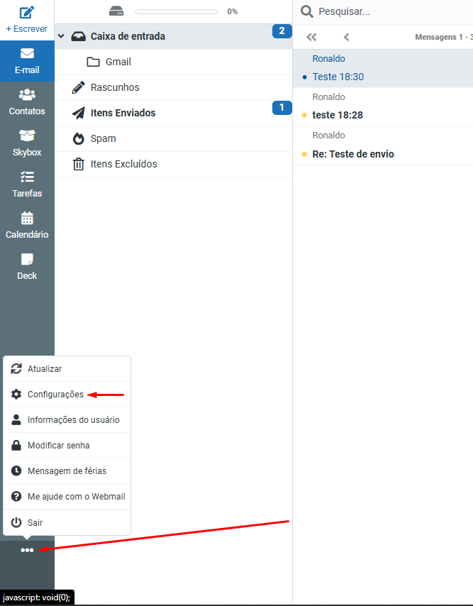Viewport: 473px width, 606px height.
Task: Click the storage usage progress bar
Action: click(x=177, y=11)
